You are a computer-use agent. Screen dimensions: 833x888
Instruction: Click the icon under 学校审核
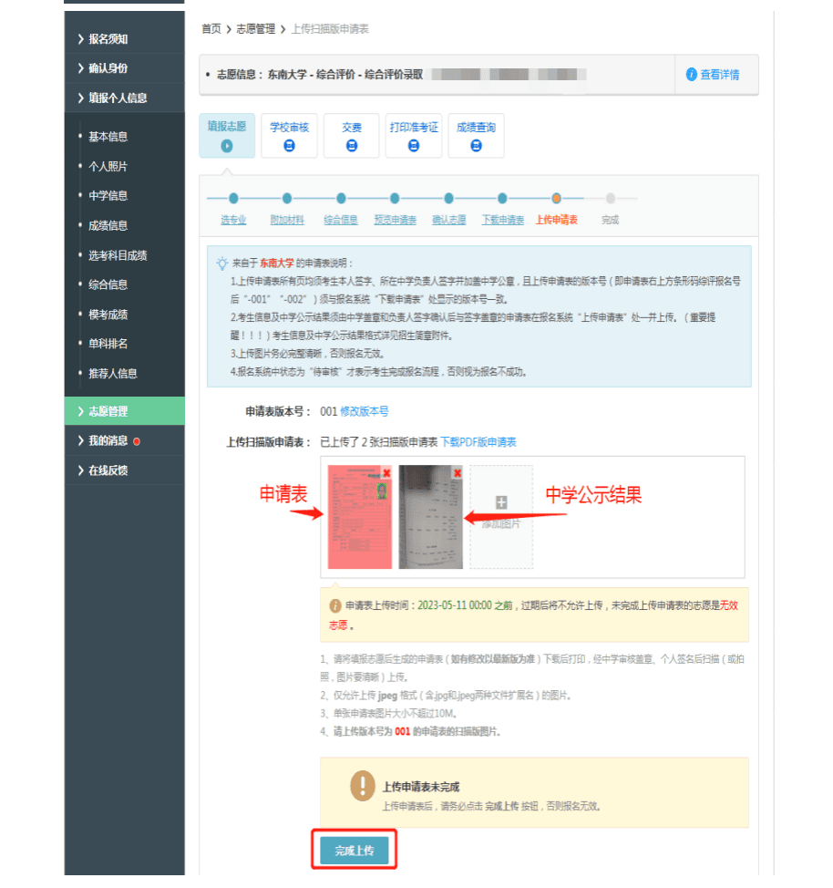(289, 146)
